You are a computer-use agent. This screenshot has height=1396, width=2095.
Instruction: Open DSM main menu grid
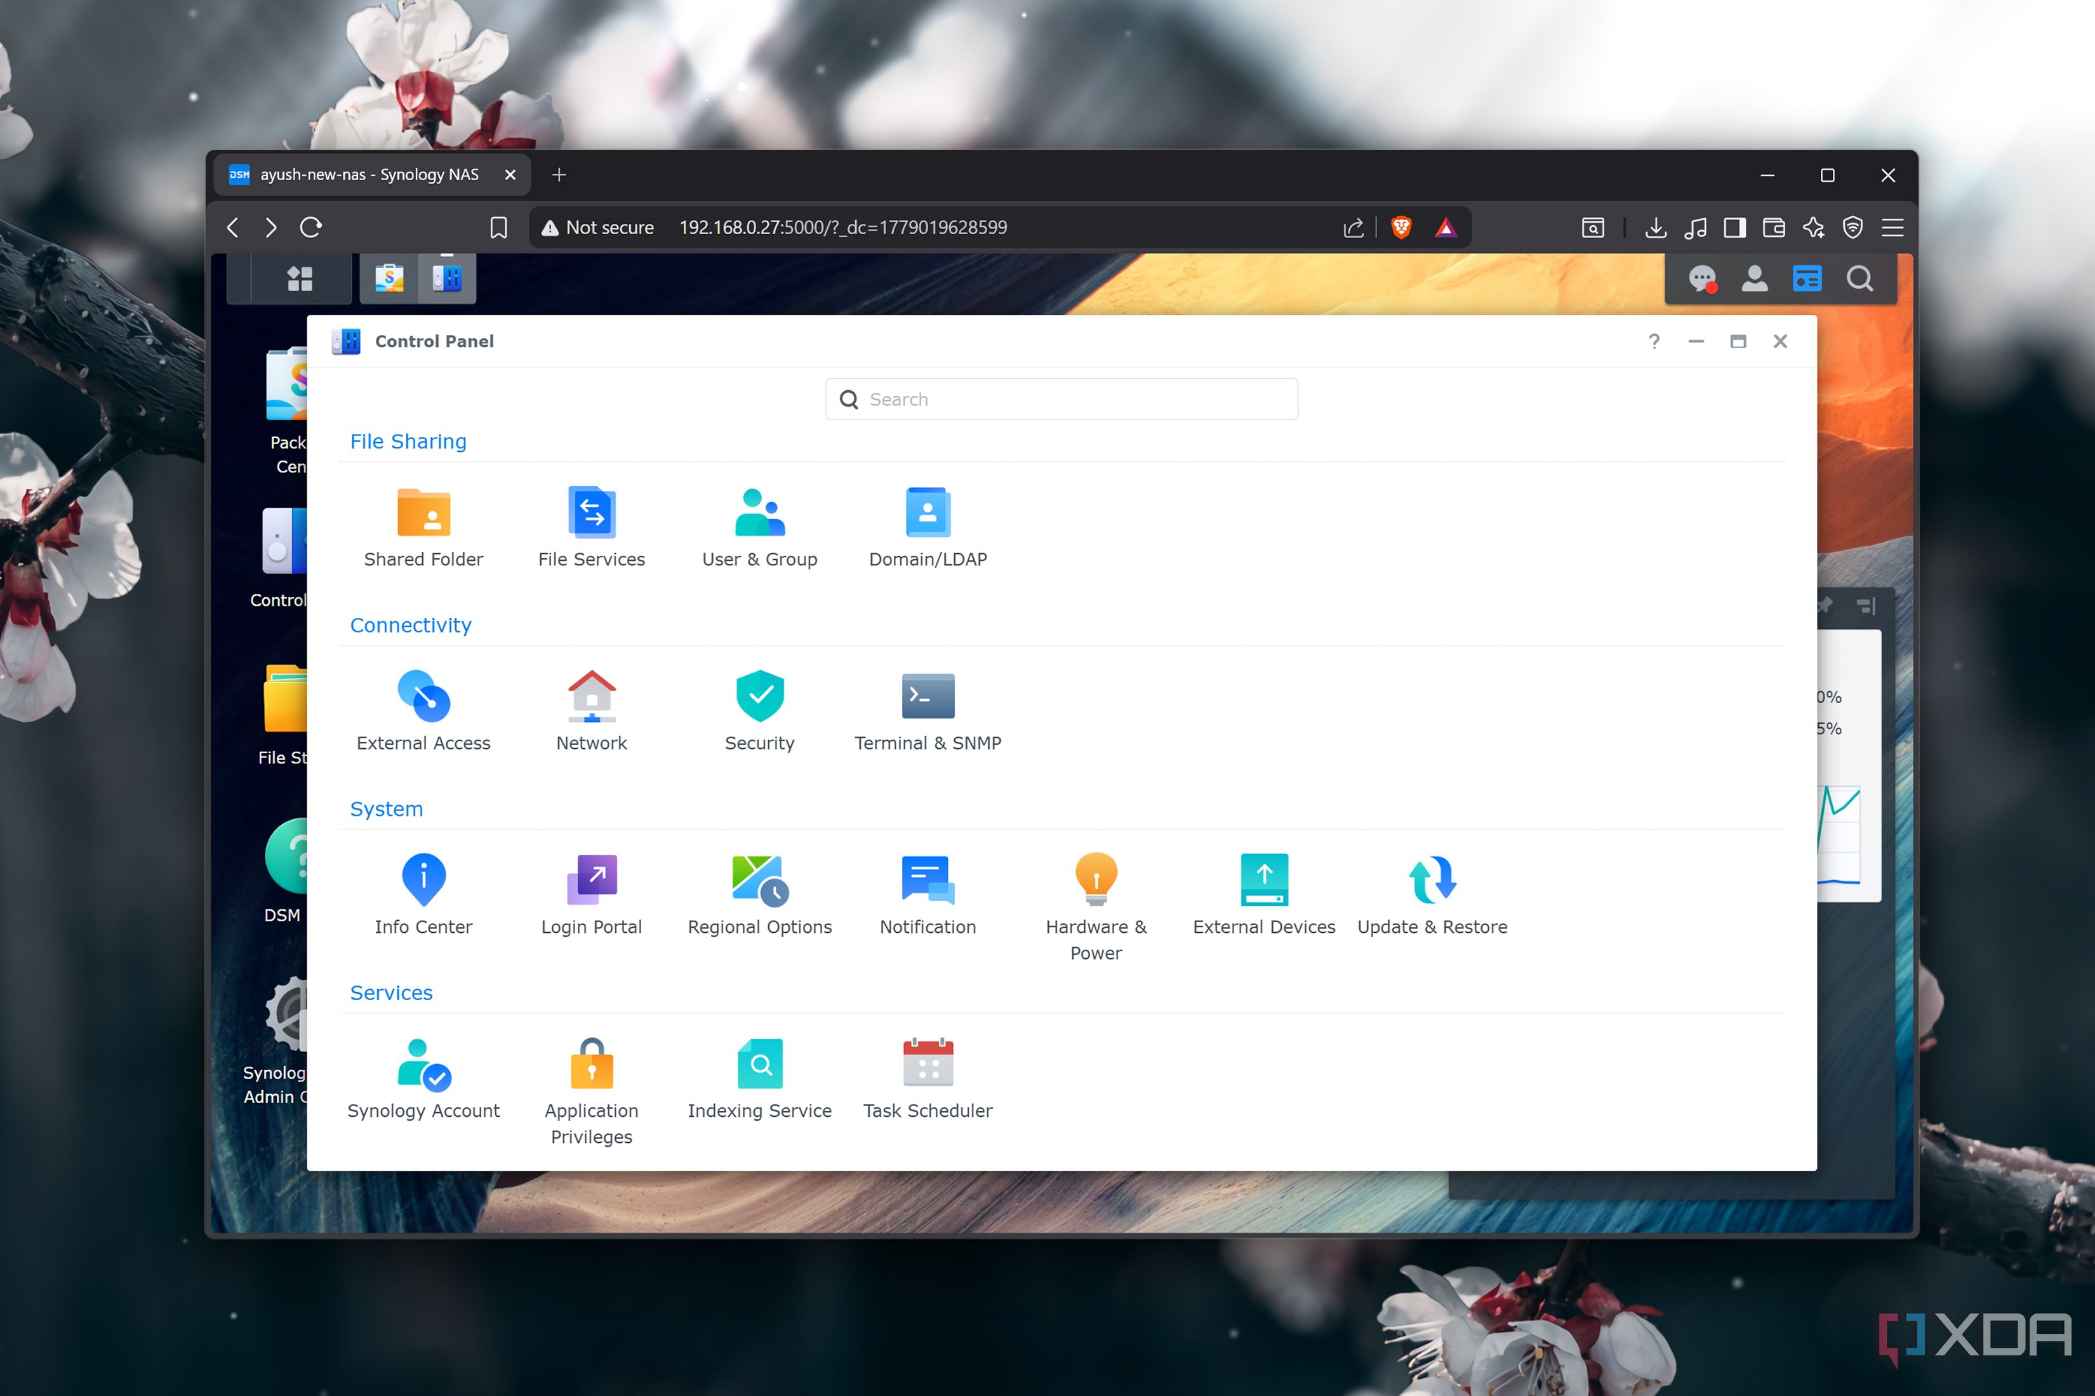pyautogui.click(x=299, y=279)
